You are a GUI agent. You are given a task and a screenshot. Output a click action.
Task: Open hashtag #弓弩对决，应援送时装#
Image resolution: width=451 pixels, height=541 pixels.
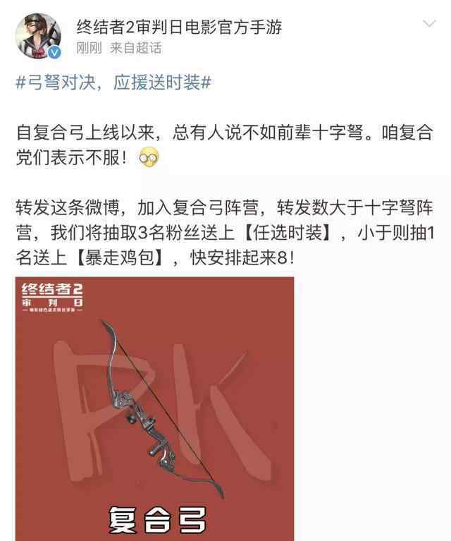[113, 83]
